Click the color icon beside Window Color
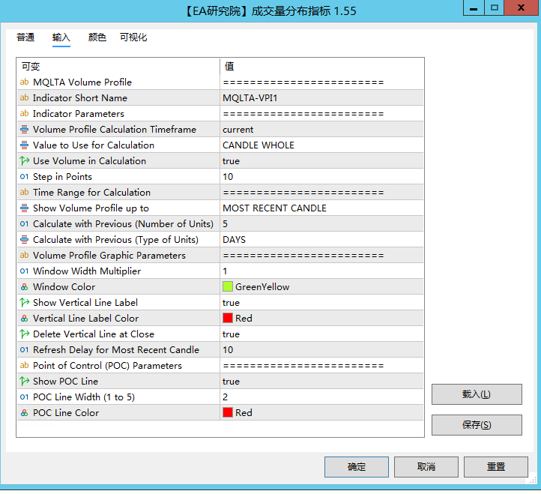The width and height of the screenshot is (541, 494). click(24, 287)
